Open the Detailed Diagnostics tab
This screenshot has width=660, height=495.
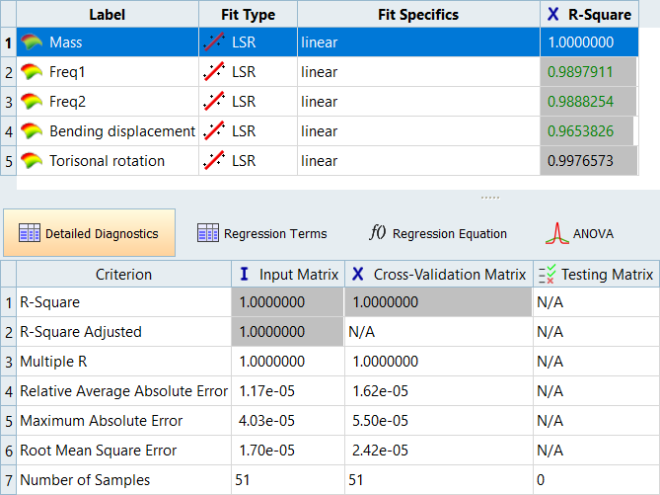pyautogui.click(x=90, y=233)
